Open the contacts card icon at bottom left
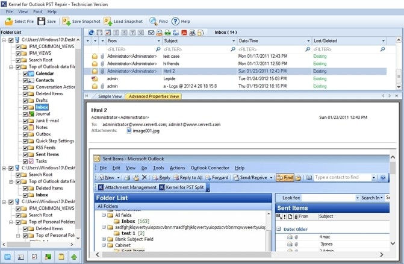The height and width of the screenshot is (264, 404). point(21,257)
